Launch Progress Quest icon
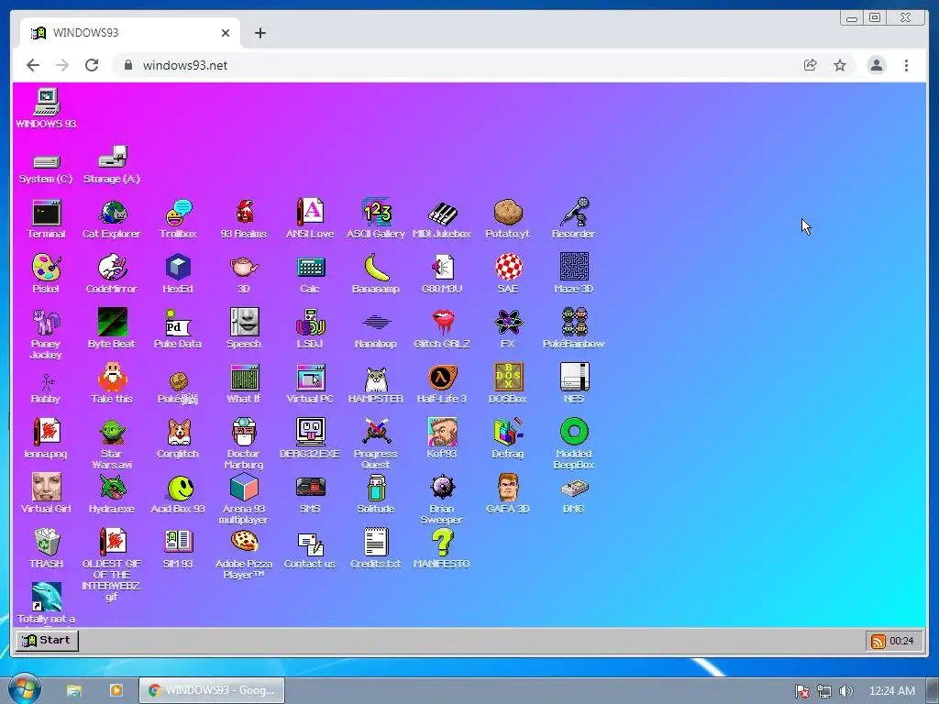 tap(376, 433)
